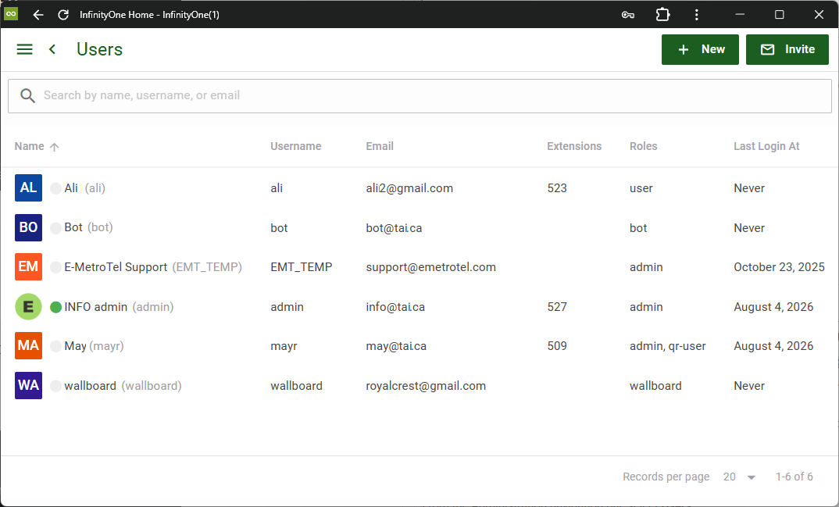839x507 pixels.
Task: Click extension 509
Action: (557, 346)
